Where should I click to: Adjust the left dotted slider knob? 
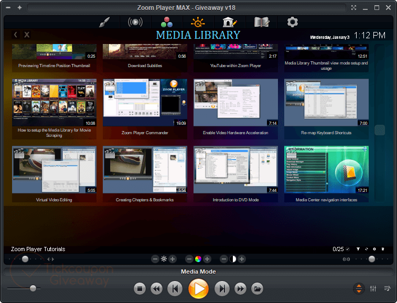25,259
